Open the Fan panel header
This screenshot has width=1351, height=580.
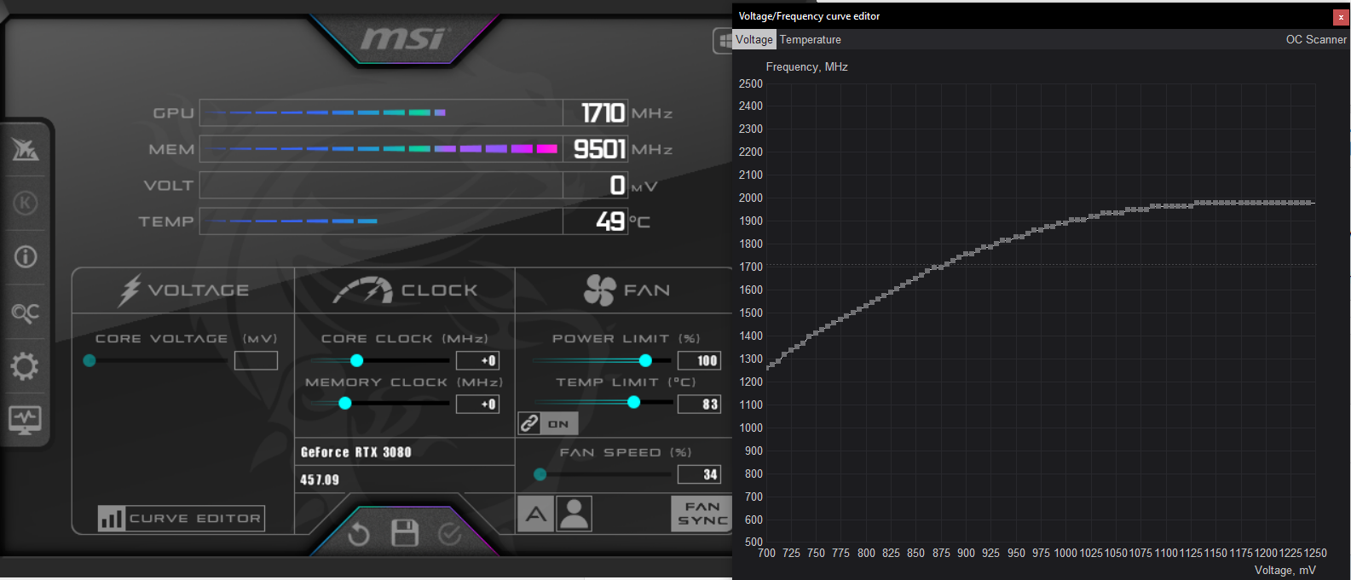pyautogui.click(x=626, y=290)
